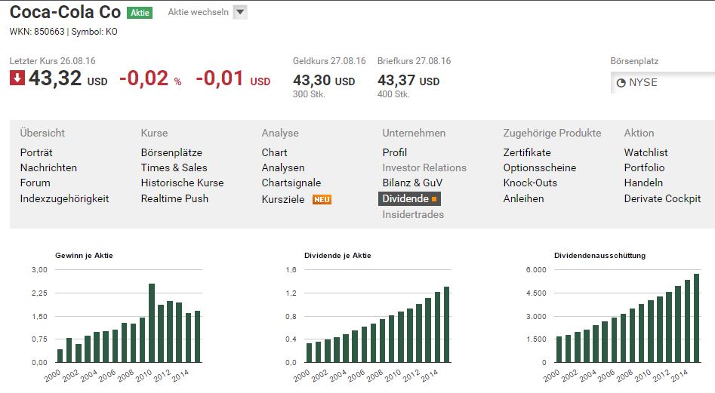Click the green Aktie badge
The height and width of the screenshot is (393, 715).
(138, 13)
